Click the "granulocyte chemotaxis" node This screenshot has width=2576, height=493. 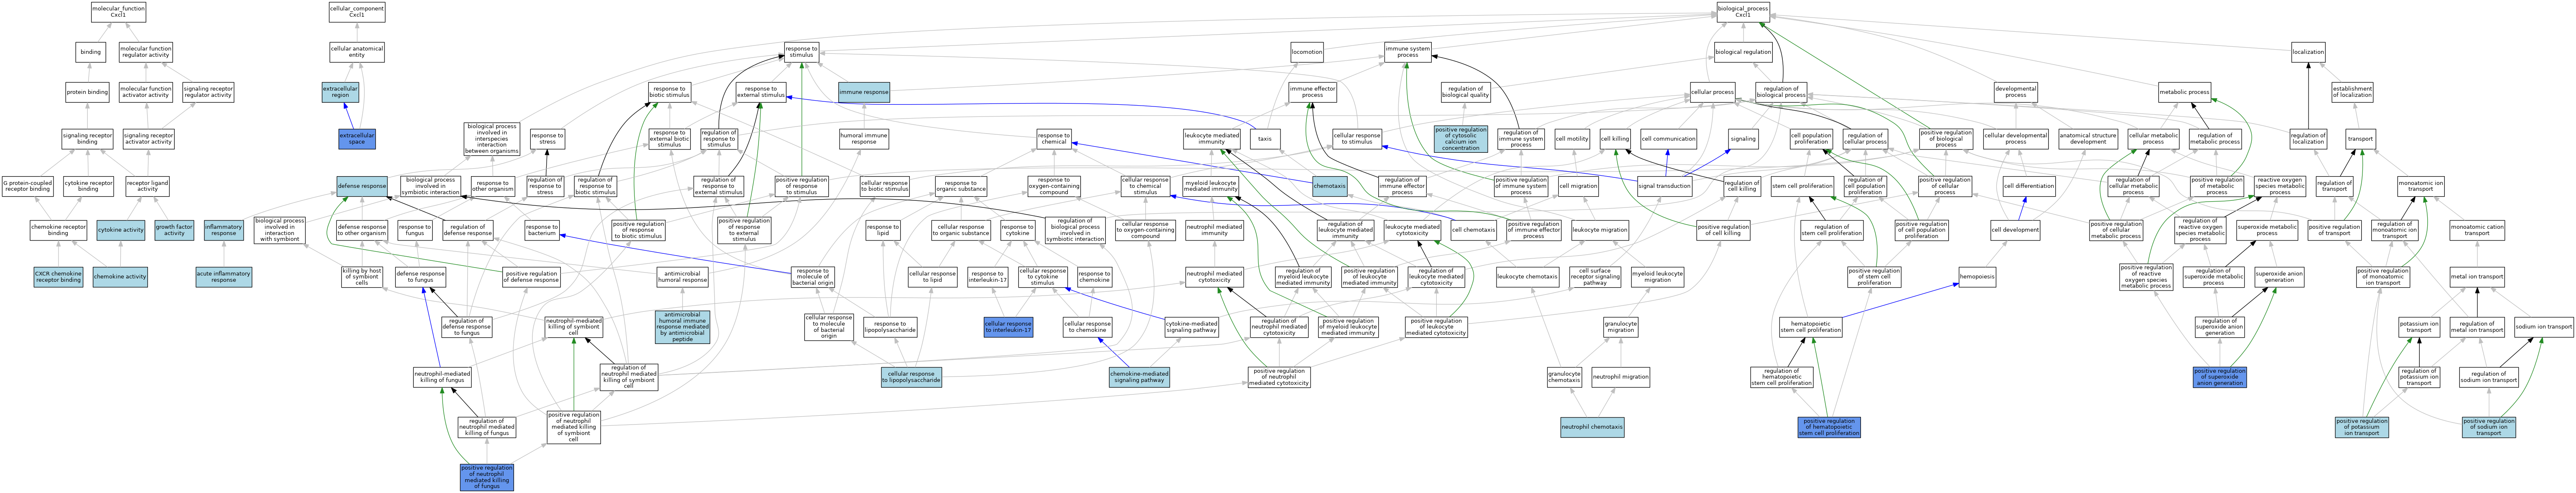(1564, 377)
